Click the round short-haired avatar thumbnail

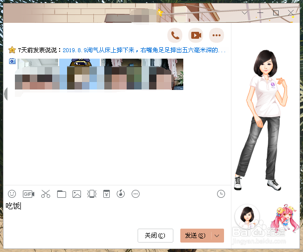point(247,216)
